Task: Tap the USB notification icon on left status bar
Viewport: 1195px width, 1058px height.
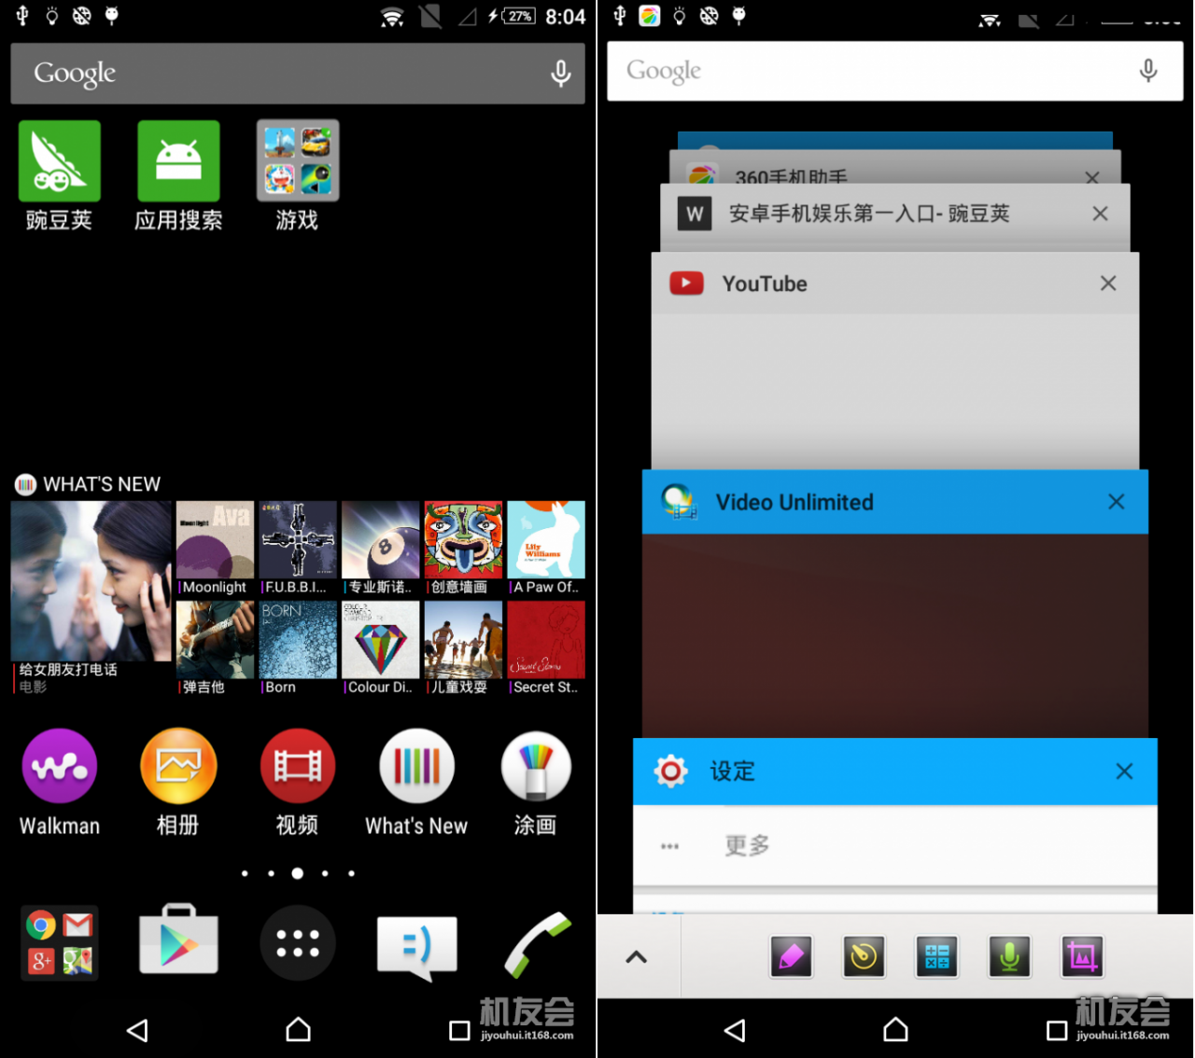Action: (x=22, y=16)
